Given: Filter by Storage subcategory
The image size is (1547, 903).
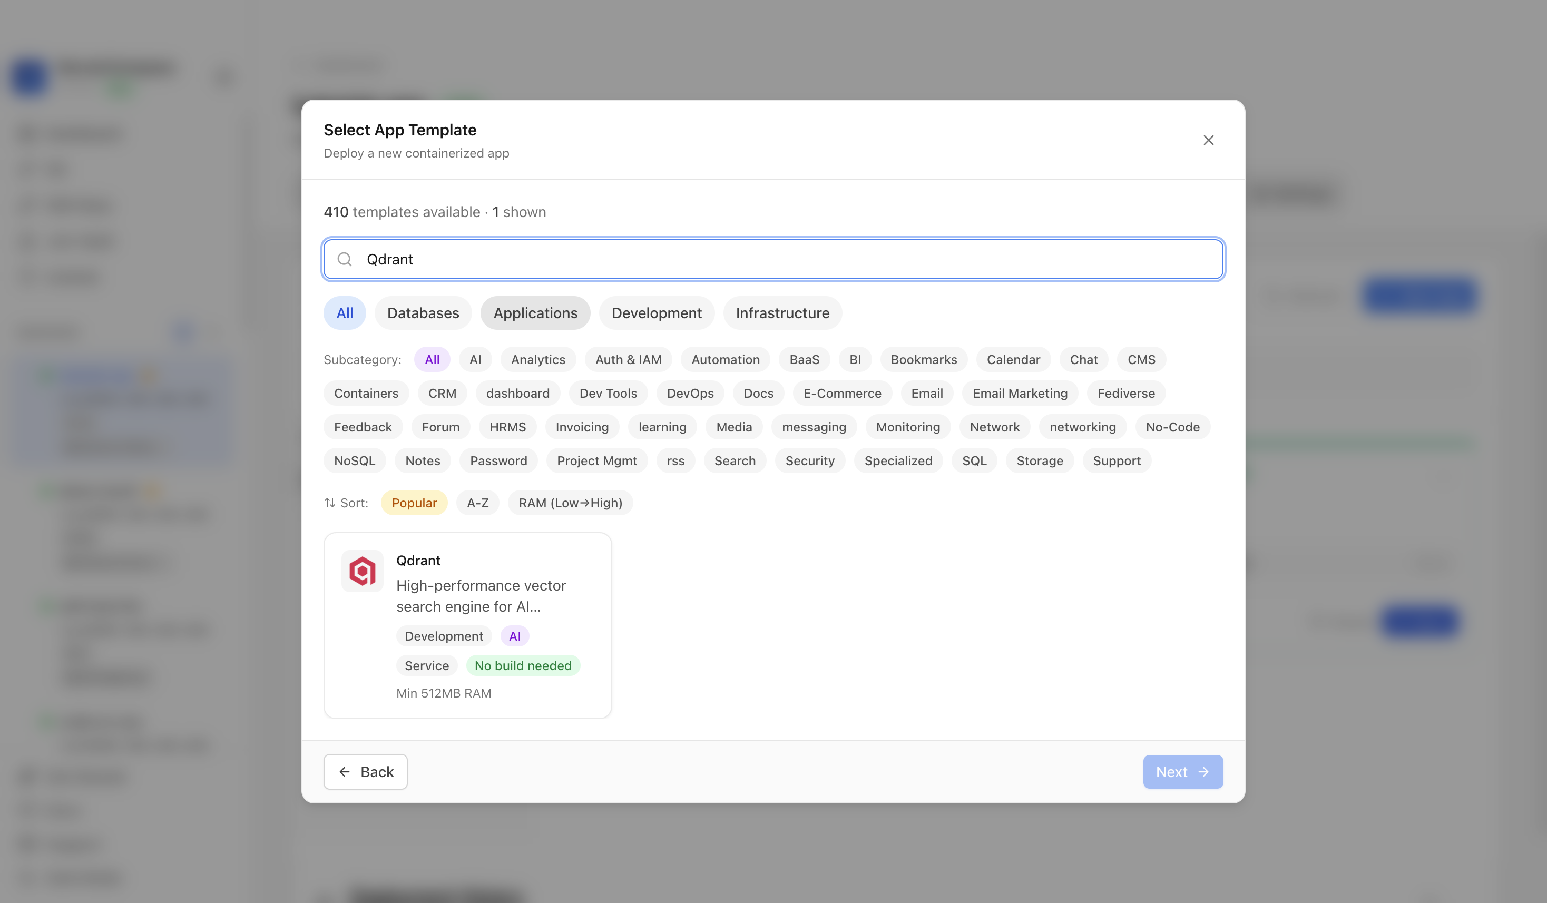Looking at the screenshot, I should click(1039, 461).
